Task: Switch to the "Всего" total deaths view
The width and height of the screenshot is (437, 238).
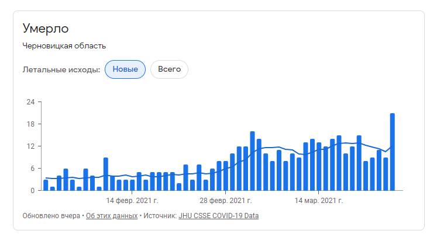Action: click(169, 69)
